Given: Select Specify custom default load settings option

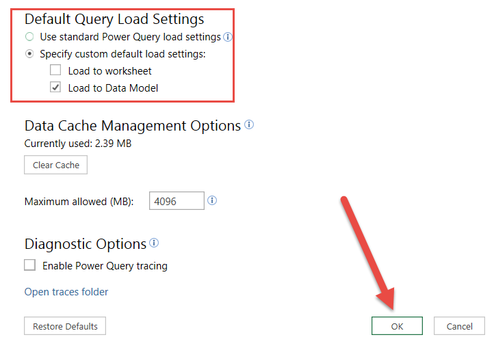Looking at the screenshot, I should [29, 54].
